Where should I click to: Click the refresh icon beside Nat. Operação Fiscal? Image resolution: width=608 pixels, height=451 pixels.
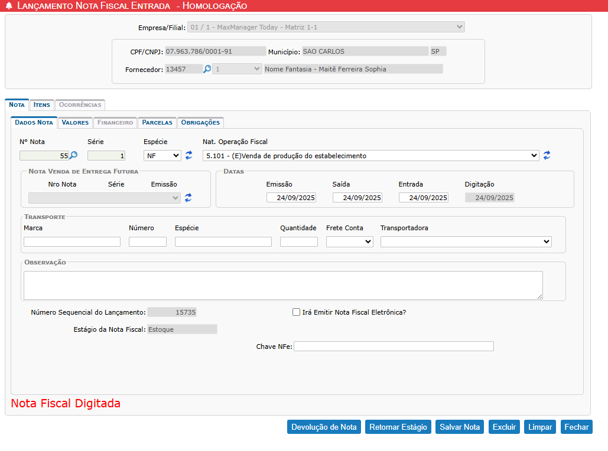547,155
